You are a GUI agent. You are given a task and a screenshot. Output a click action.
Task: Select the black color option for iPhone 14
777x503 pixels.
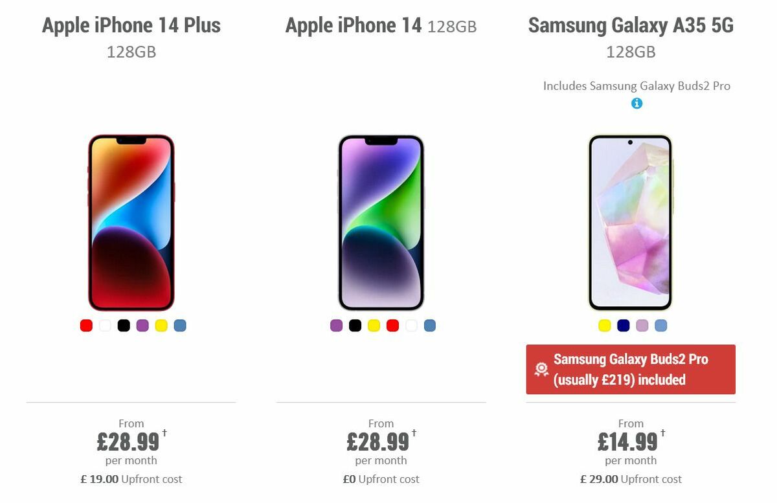[354, 326]
